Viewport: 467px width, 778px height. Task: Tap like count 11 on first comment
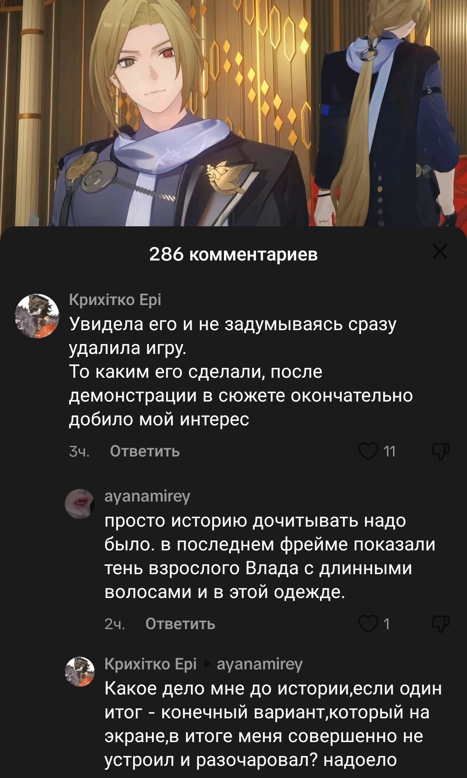pos(390,452)
